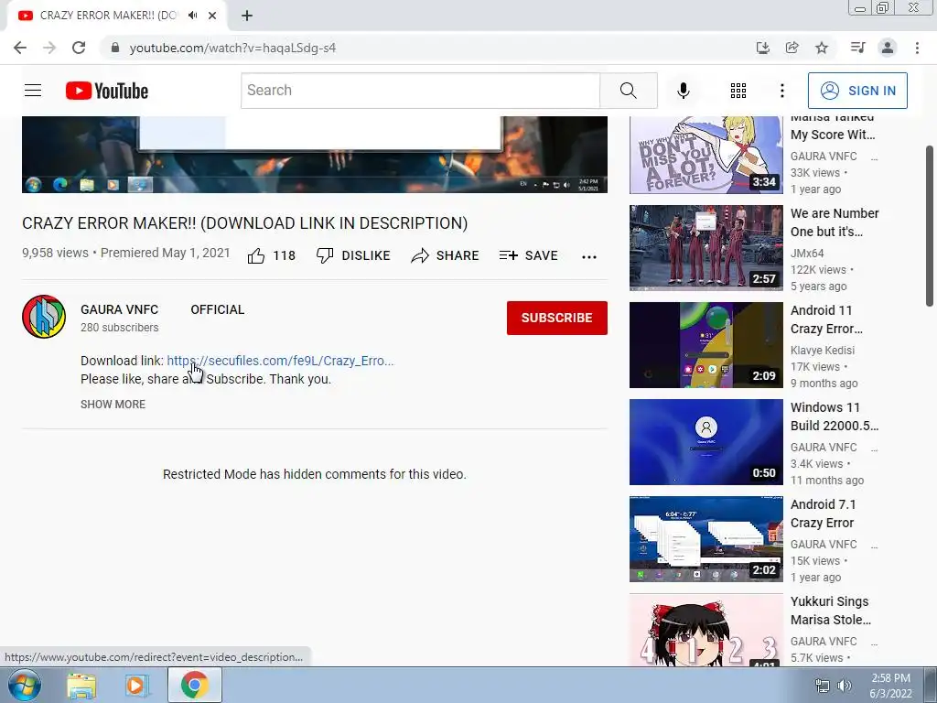This screenshot has width=937, height=703.
Task: Open GAURA VNFC channel name link
Action: 120,309
